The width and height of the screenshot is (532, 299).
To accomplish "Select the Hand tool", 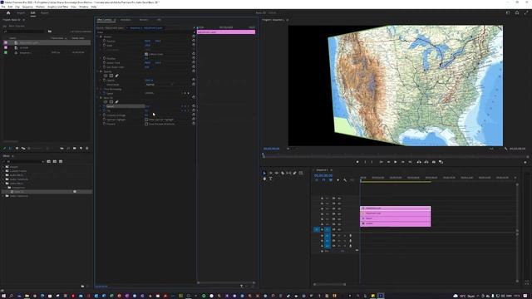I will (x=264, y=179).
